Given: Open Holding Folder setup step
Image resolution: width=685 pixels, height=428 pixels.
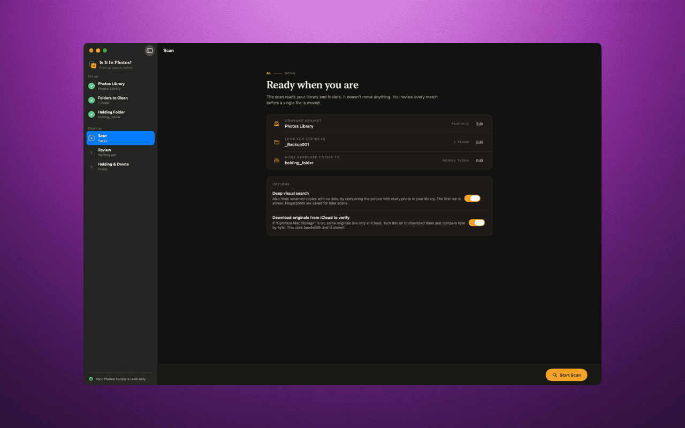Looking at the screenshot, I should [120, 114].
